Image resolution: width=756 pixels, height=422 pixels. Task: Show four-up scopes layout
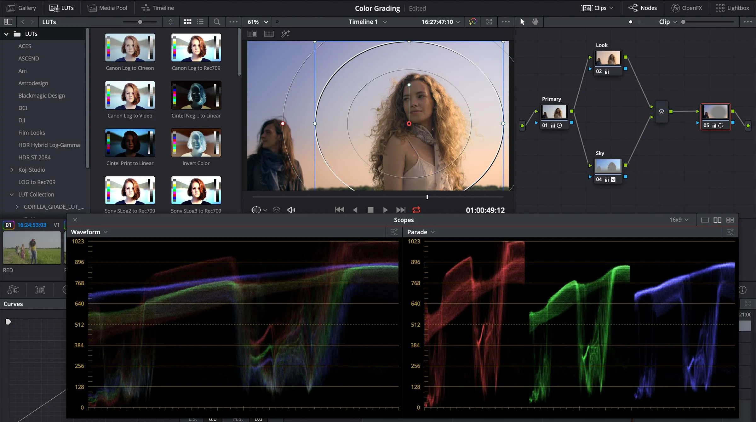pyautogui.click(x=730, y=220)
